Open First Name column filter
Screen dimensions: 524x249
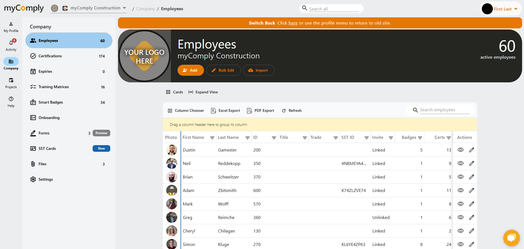pyautogui.click(x=212, y=138)
